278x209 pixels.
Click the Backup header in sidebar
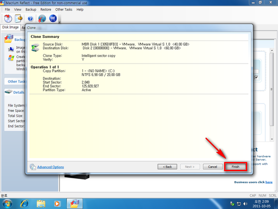[x=20, y=40]
